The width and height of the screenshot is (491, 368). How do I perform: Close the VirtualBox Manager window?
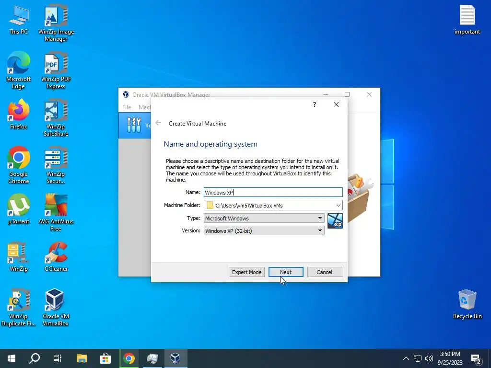pyautogui.click(x=369, y=94)
